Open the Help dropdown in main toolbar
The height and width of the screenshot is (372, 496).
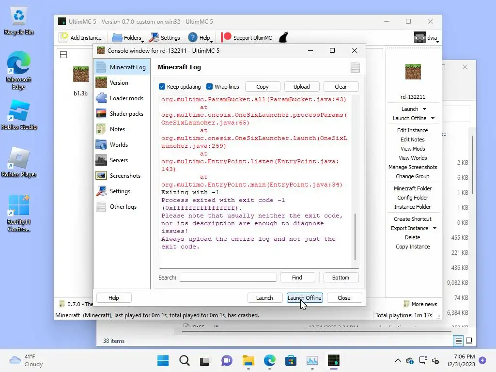[x=200, y=38]
